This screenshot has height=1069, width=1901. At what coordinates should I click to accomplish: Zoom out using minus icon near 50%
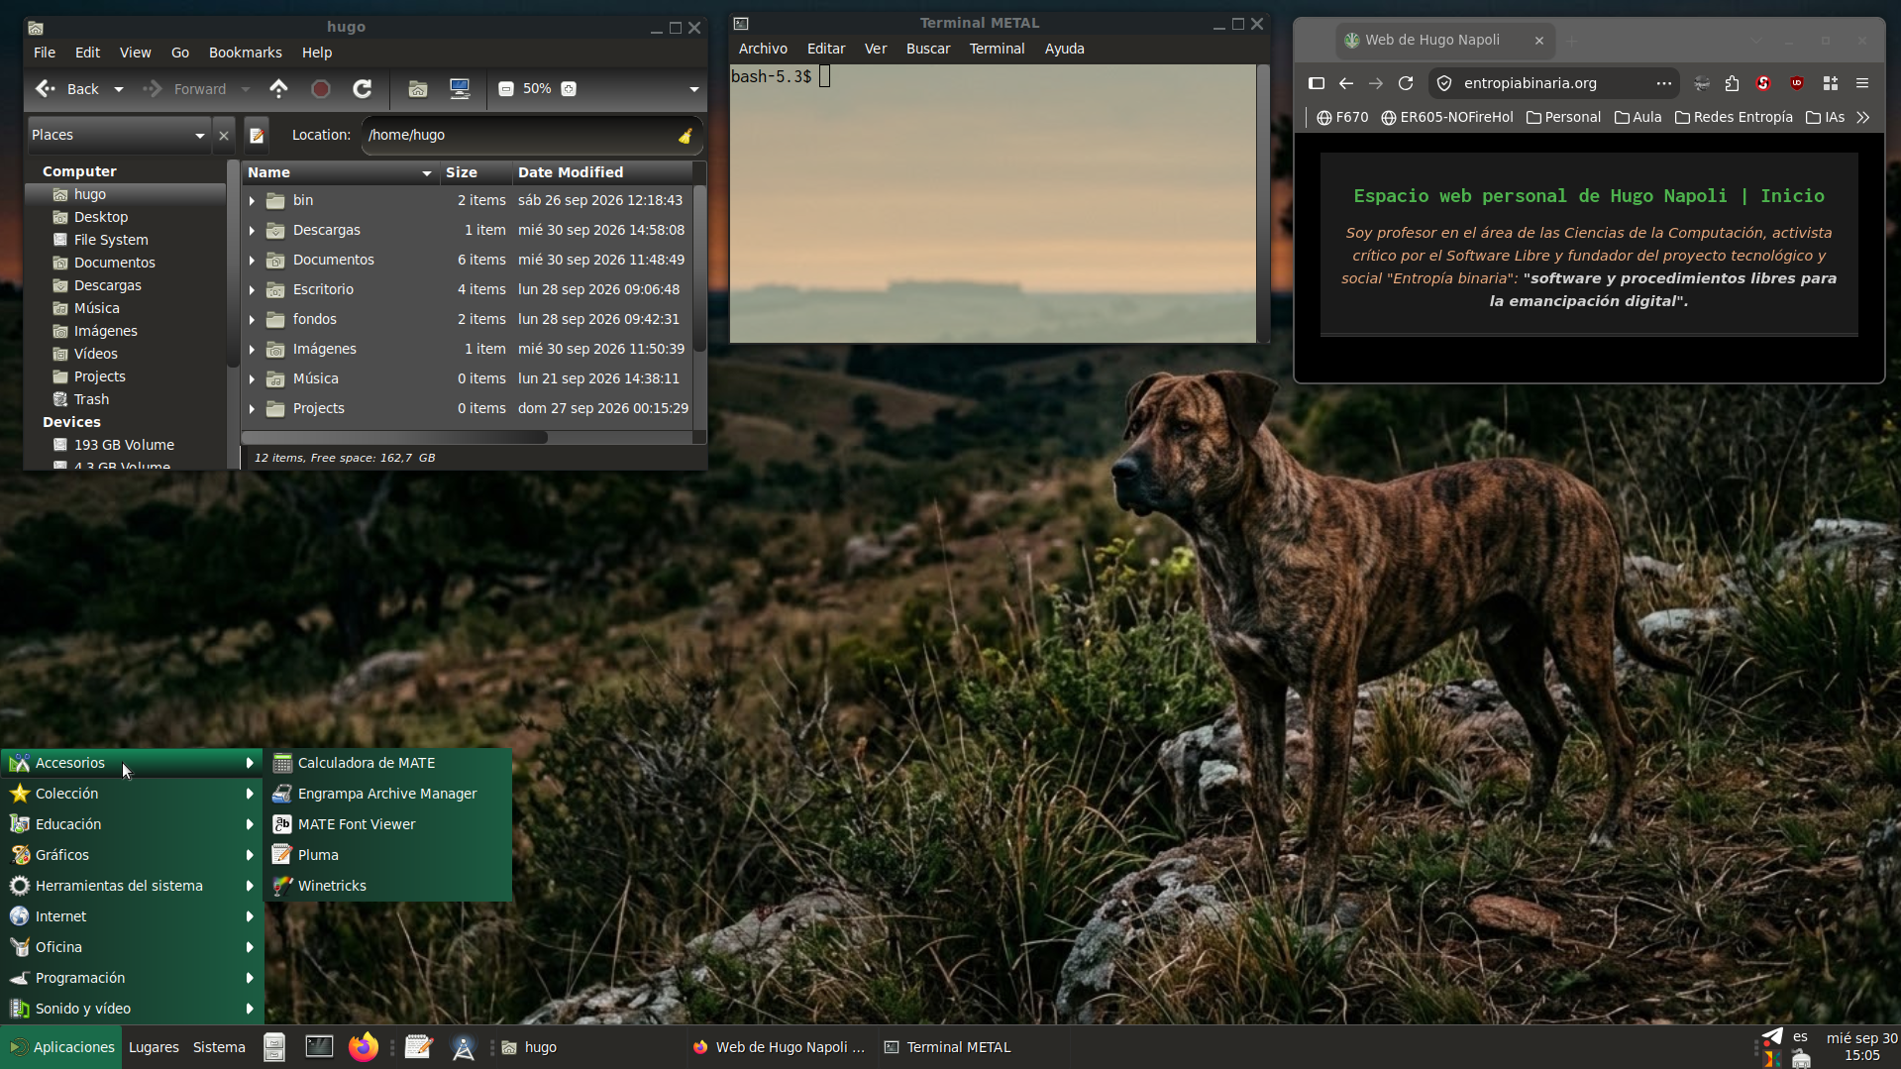pos(506,89)
